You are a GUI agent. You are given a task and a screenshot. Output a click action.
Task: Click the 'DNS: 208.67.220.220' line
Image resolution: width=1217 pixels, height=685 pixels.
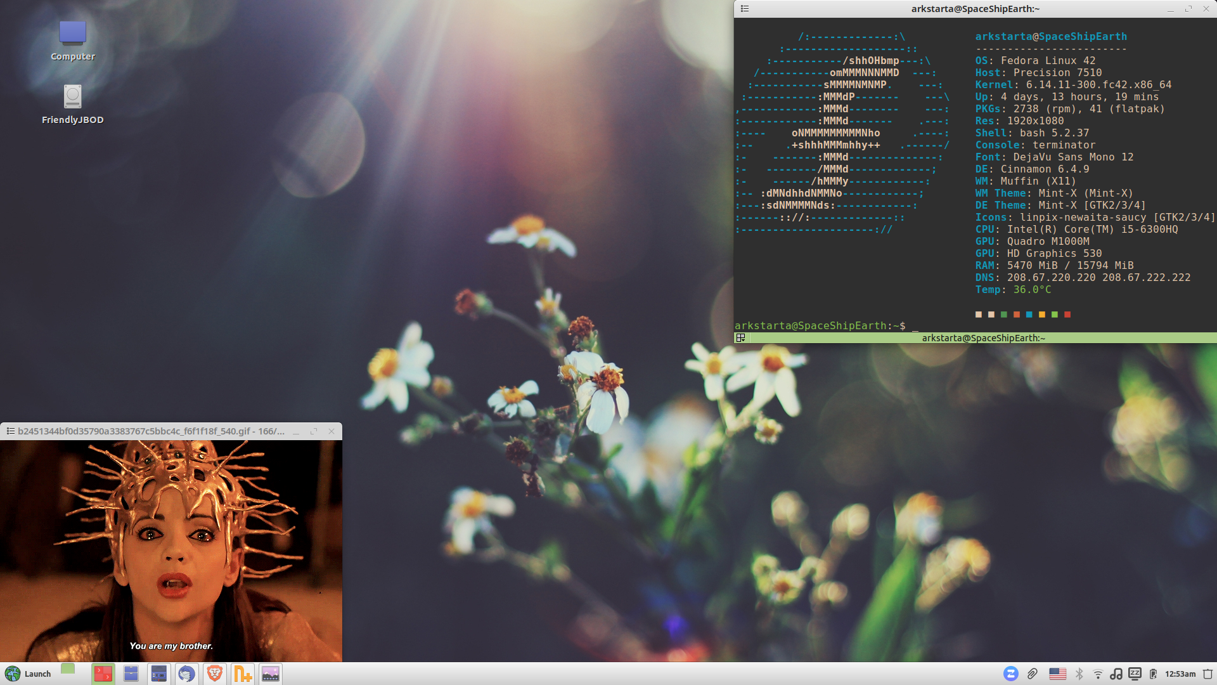click(1083, 278)
